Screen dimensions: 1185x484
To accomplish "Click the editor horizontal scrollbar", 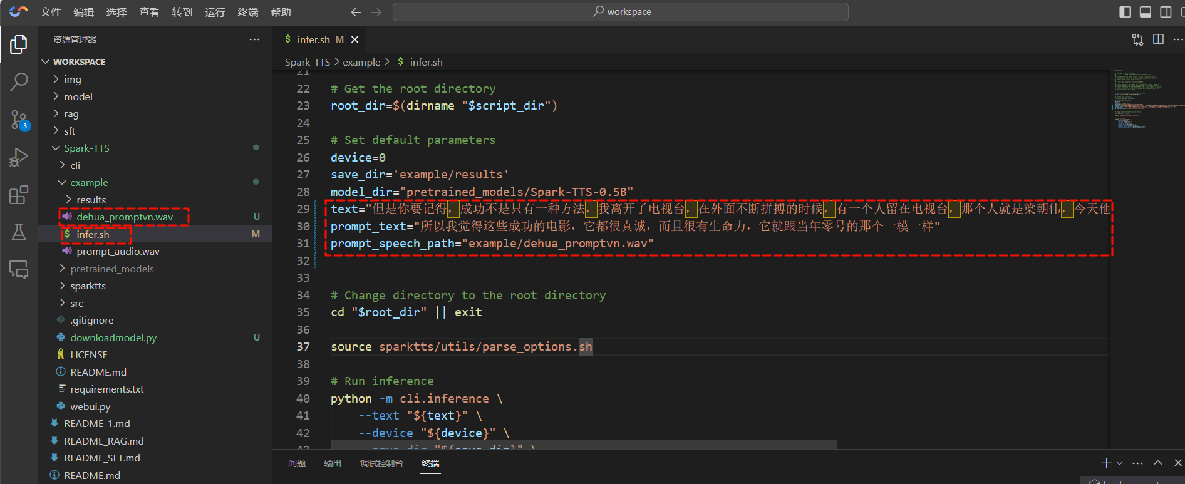I will [584, 444].
